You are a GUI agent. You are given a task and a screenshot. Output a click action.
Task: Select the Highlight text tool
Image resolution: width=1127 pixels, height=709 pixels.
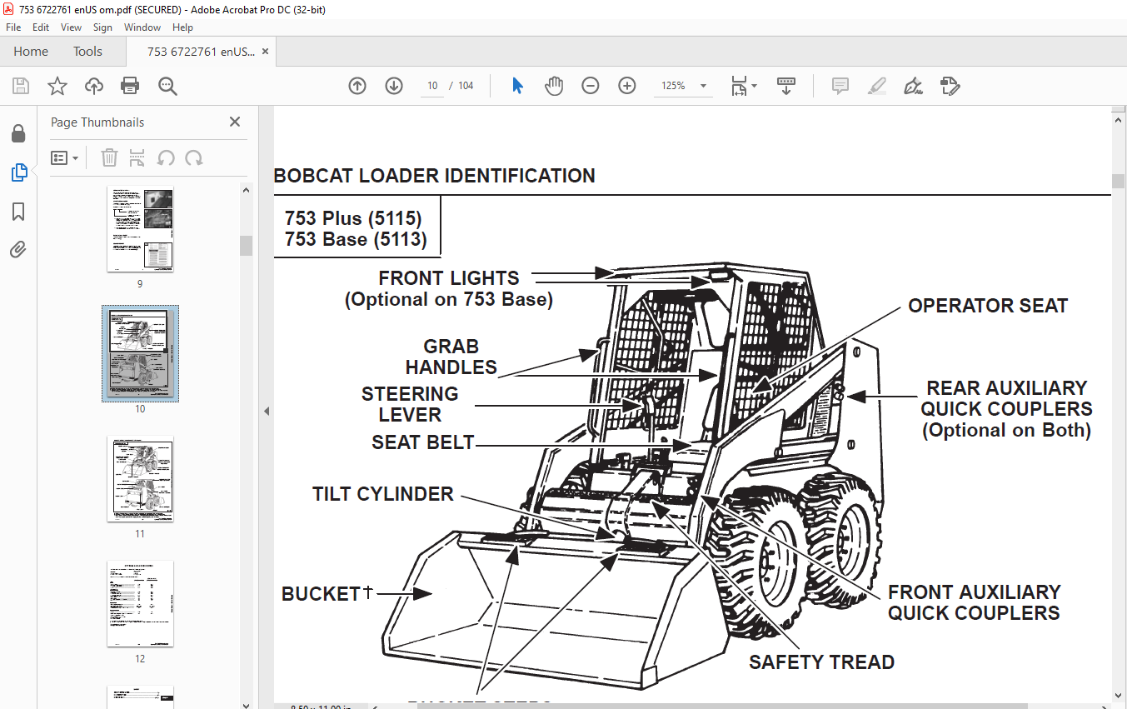[876, 86]
